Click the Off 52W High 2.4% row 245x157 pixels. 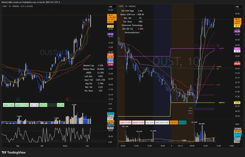click(x=132, y=11)
